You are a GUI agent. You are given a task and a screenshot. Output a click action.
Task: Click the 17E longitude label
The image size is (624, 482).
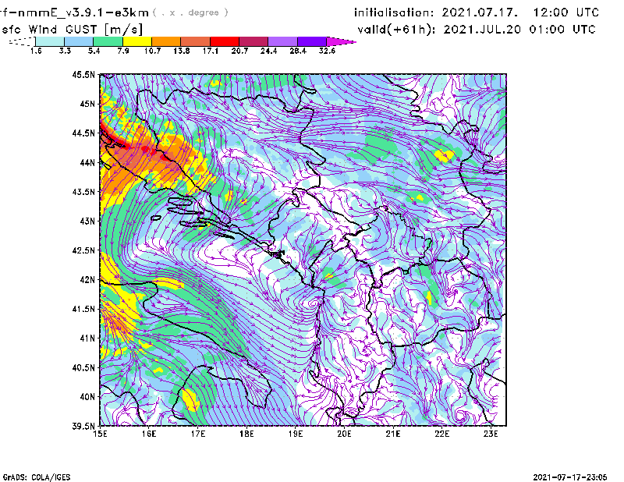tap(198, 434)
